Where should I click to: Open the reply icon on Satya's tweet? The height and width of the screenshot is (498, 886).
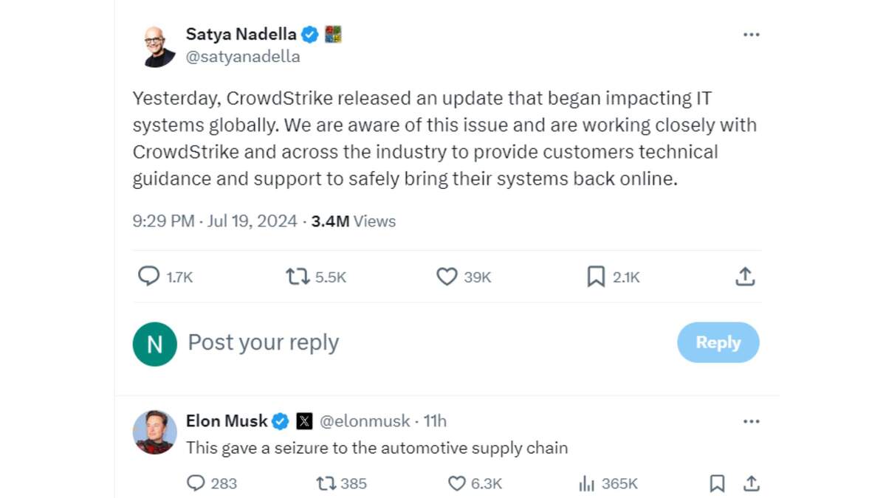148,277
